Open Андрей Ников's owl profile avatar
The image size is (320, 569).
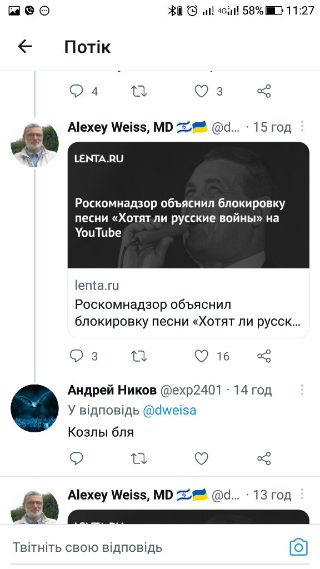34,408
